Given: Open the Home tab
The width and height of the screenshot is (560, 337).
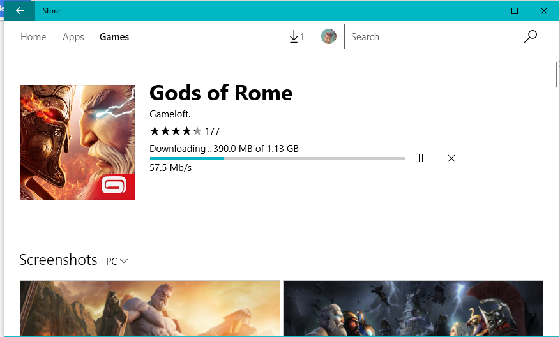Looking at the screenshot, I should (33, 37).
